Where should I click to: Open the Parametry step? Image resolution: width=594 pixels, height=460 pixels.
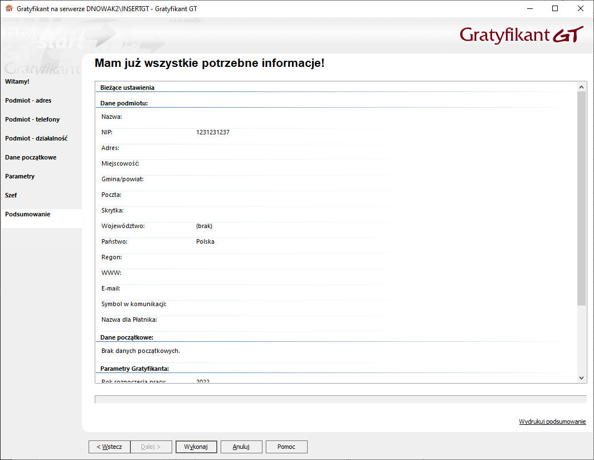[20, 176]
